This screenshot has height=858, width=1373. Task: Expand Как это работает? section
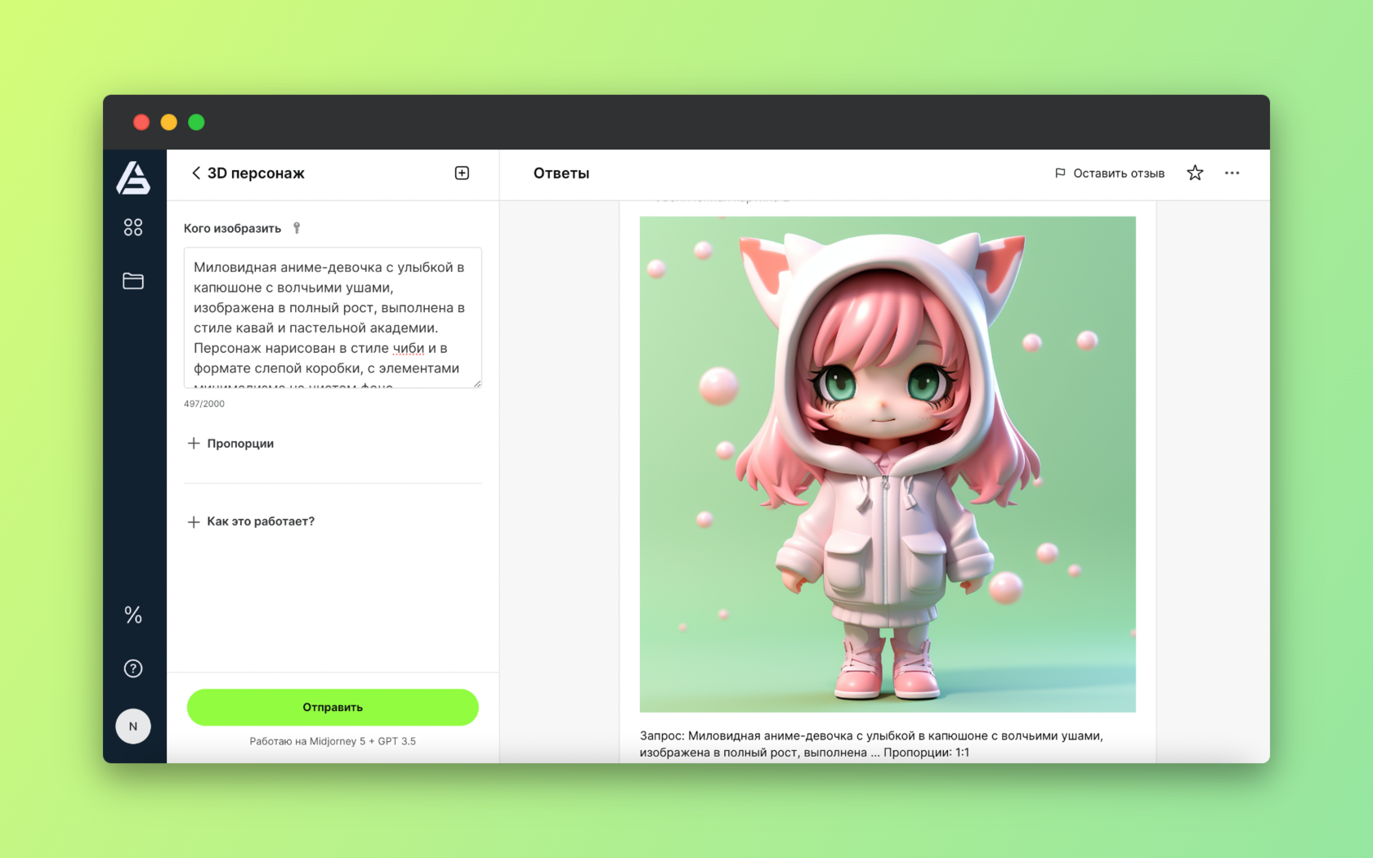coord(251,521)
